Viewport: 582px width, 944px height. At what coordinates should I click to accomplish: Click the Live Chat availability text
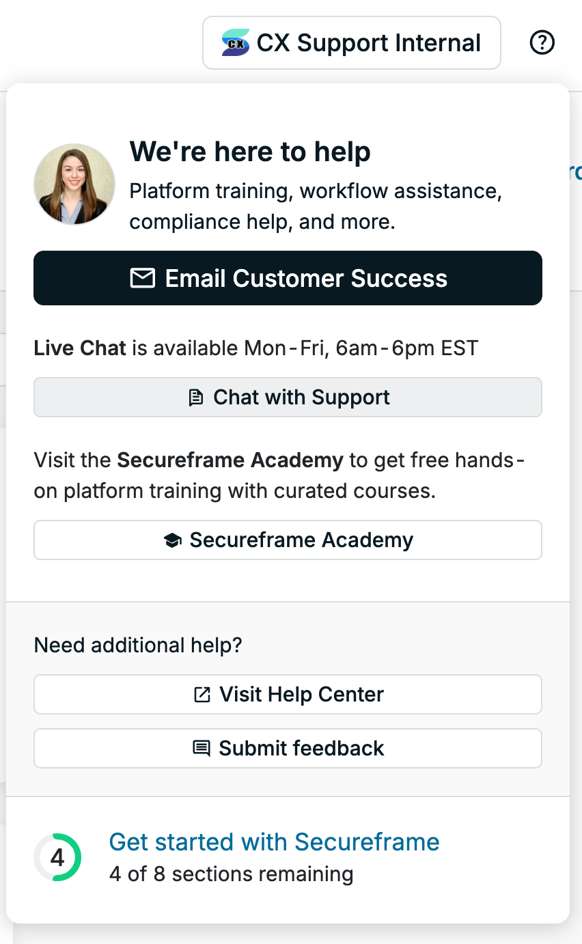point(256,348)
